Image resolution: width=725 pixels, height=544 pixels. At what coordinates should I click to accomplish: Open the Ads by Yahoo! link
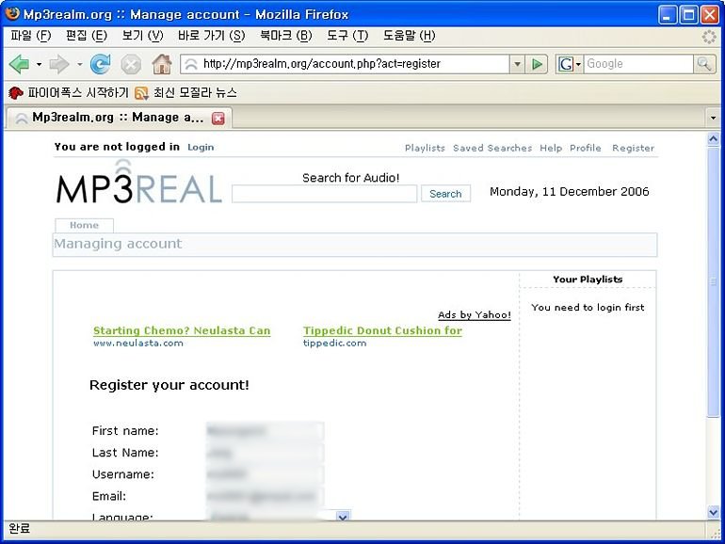tap(475, 314)
